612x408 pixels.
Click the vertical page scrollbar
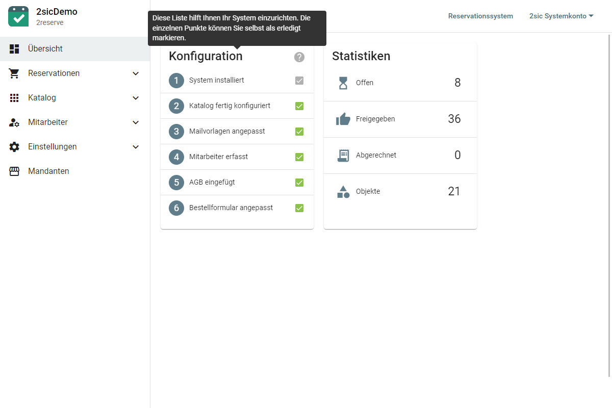click(610, 204)
